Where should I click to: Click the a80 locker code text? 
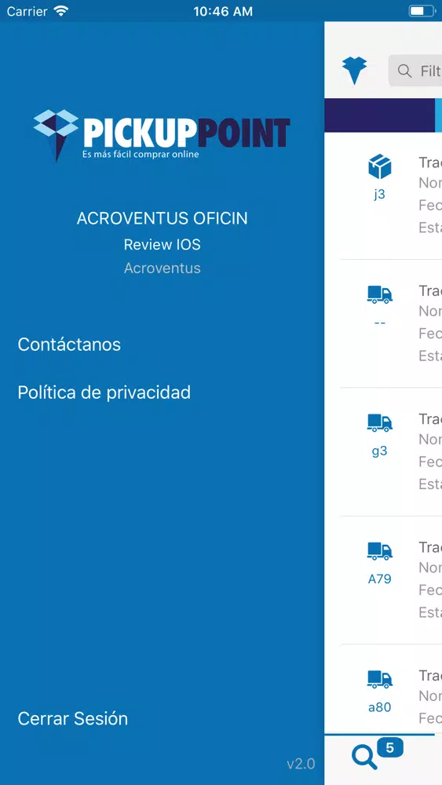coord(379,707)
